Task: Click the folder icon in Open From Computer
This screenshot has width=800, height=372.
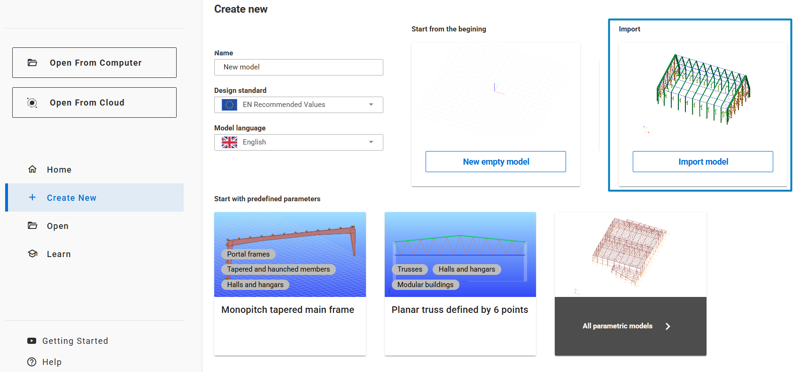Action: click(32, 63)
